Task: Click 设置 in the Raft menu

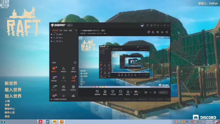Action: (7, 105)
